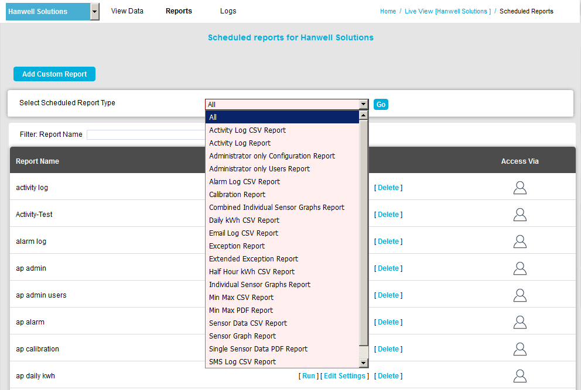Click the 'Activity-Test' report name

(x=34, y=215)
